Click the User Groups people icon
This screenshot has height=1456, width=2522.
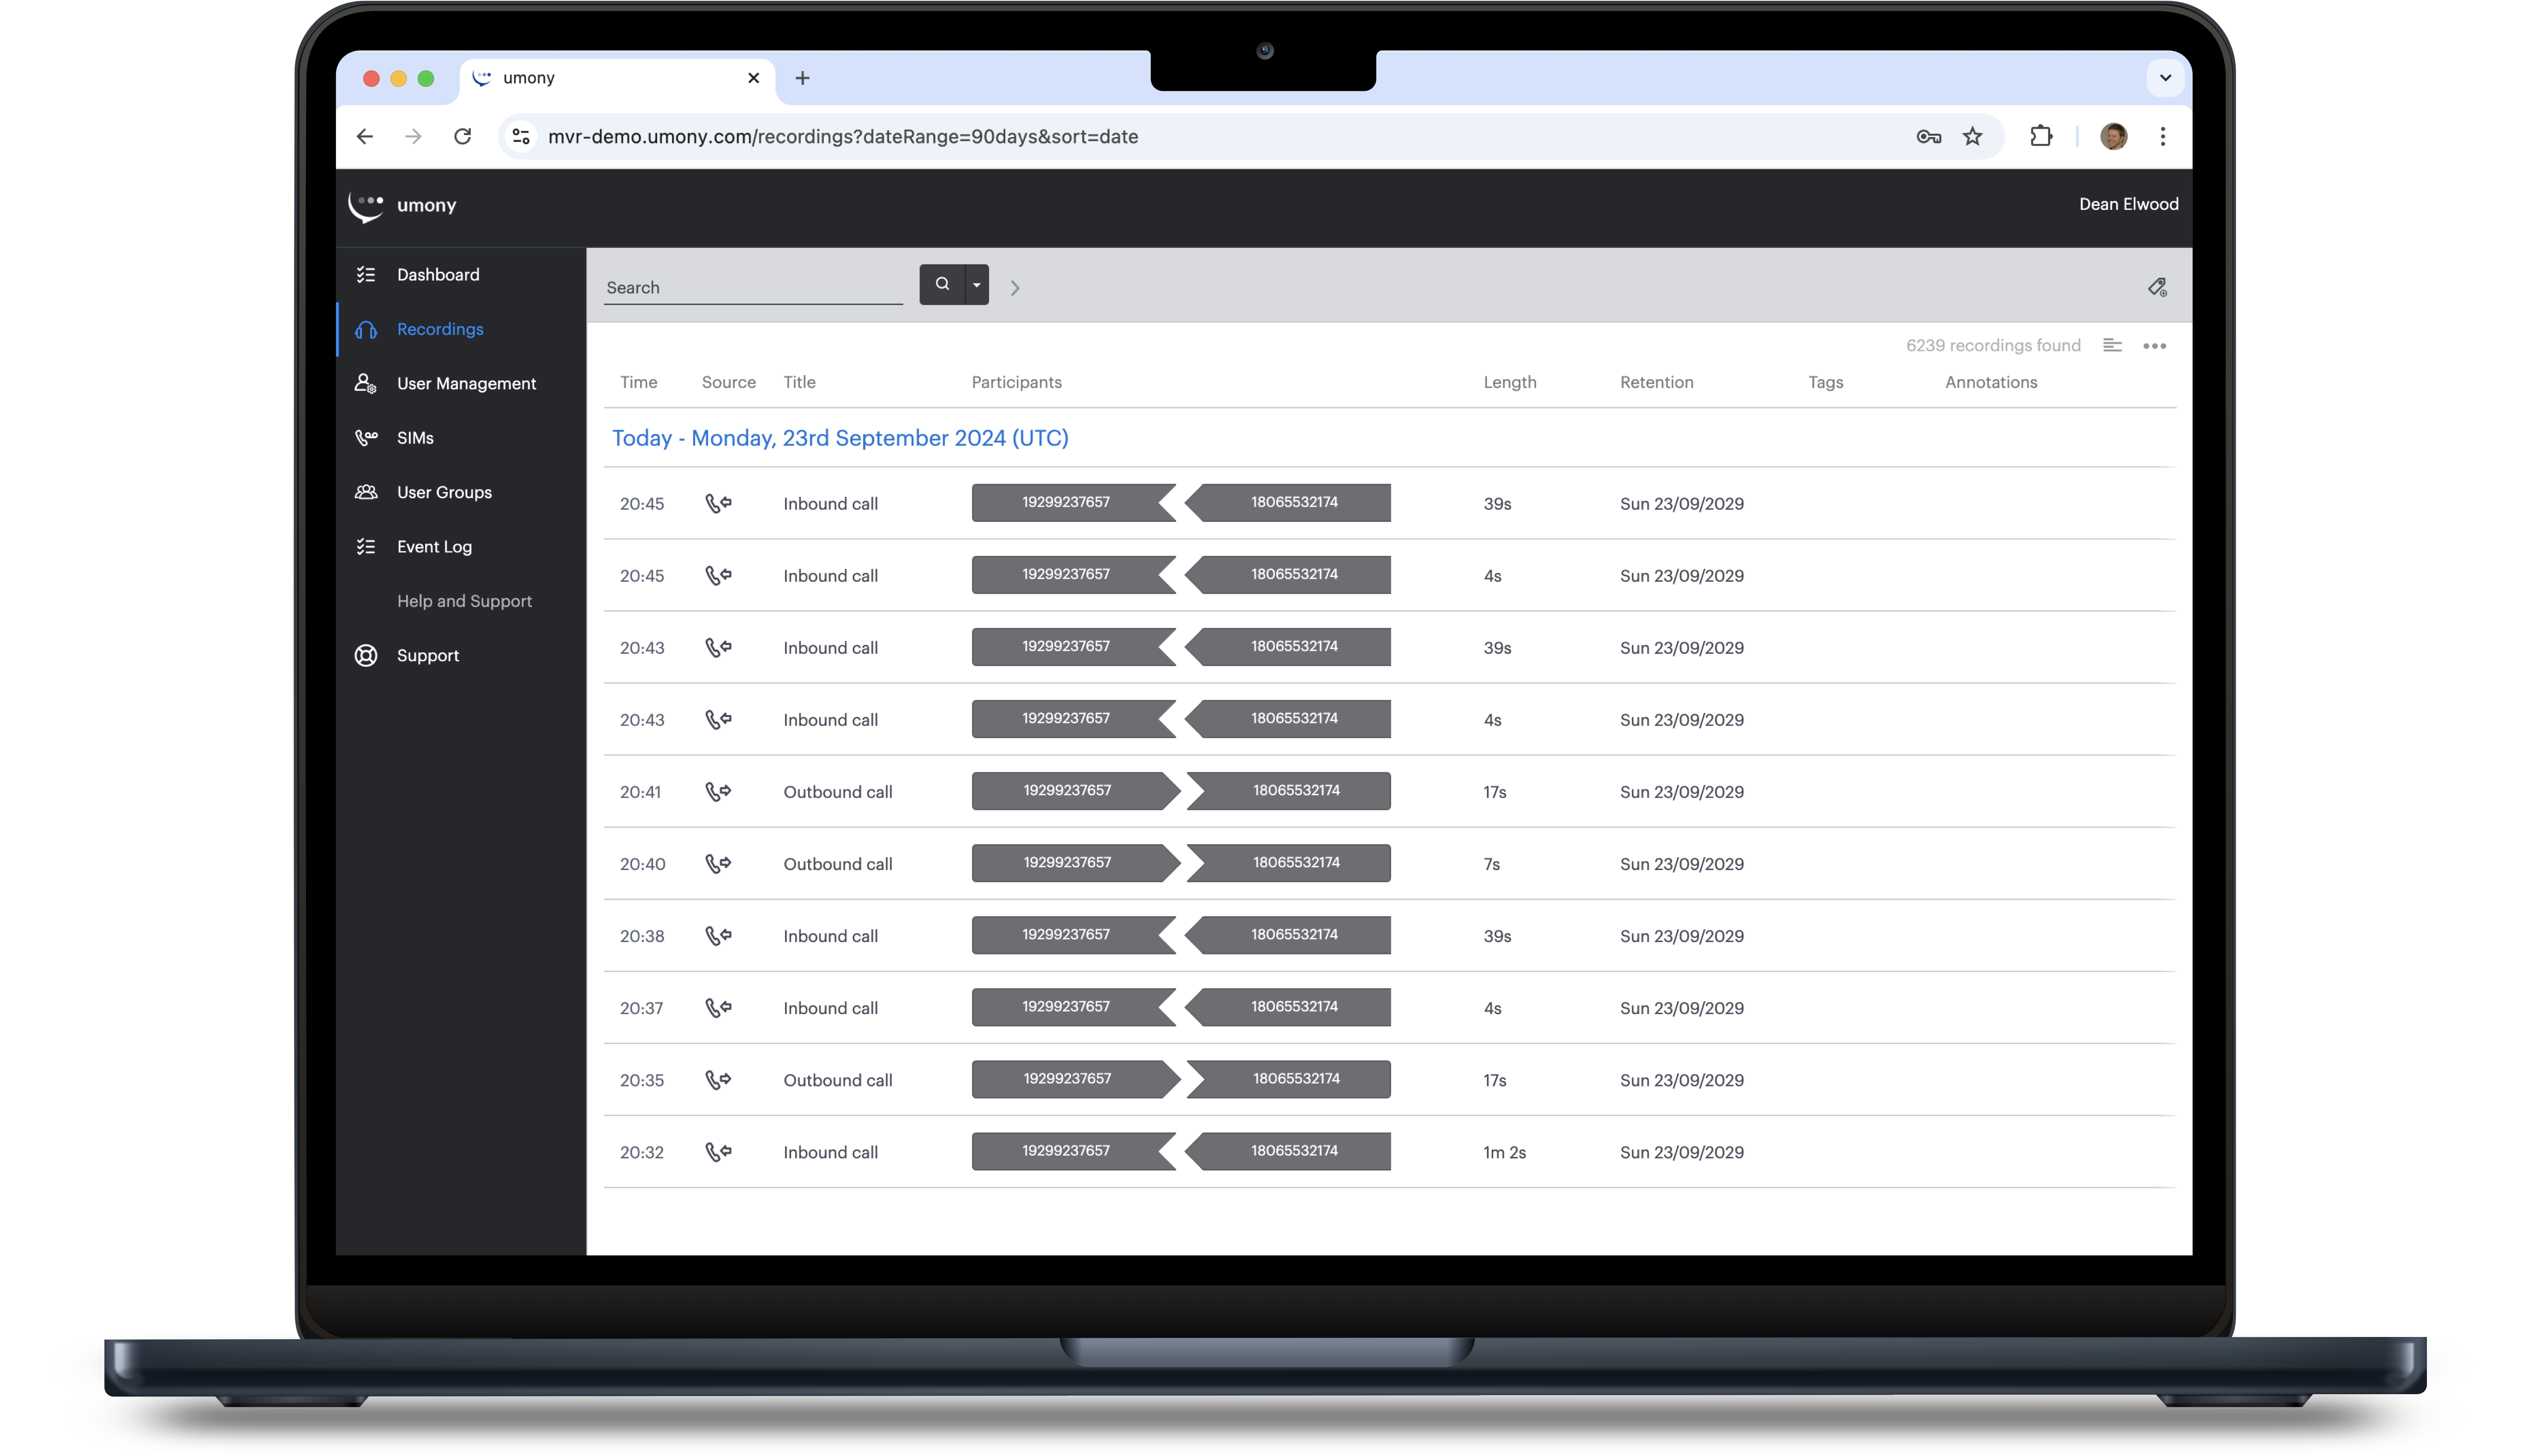(366, 492)
